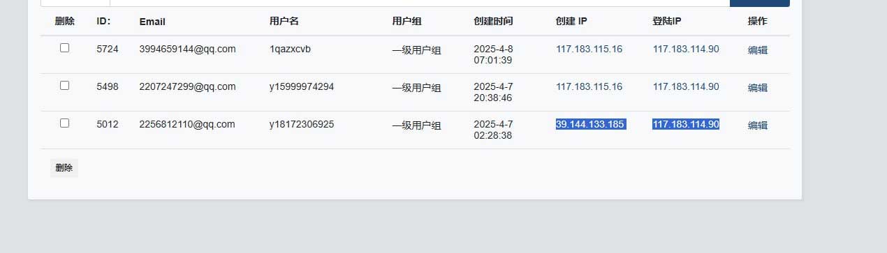Open 编辑 link for user 1qazxcvb
This screenshot has height=253, width=887.
click(758, 50)
